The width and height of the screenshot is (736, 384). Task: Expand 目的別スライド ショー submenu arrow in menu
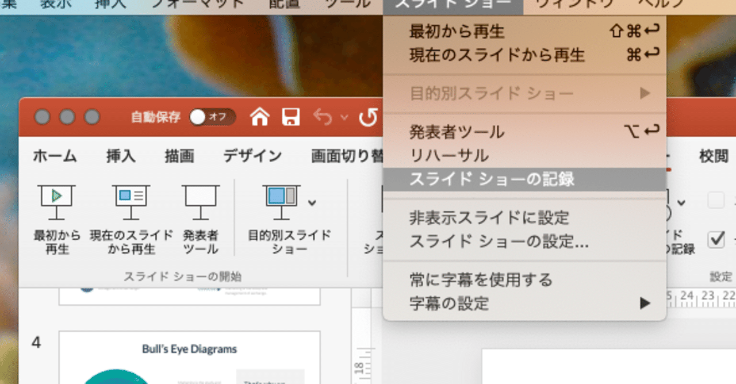(x=645, y=93)
